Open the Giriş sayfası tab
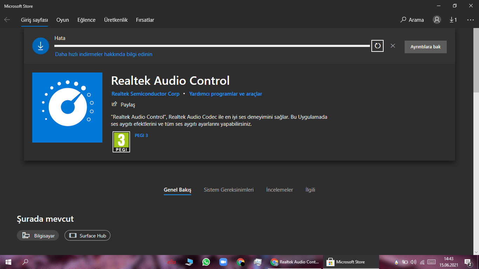Screen dimensions: 479x269 [x=34, y=20]
